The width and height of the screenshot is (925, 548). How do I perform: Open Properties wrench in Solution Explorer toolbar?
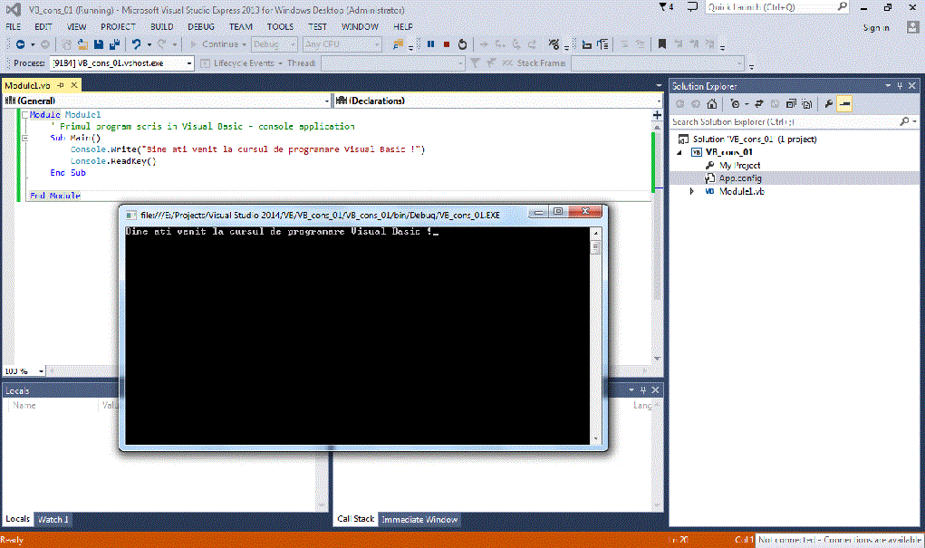[x=829, y=104]
